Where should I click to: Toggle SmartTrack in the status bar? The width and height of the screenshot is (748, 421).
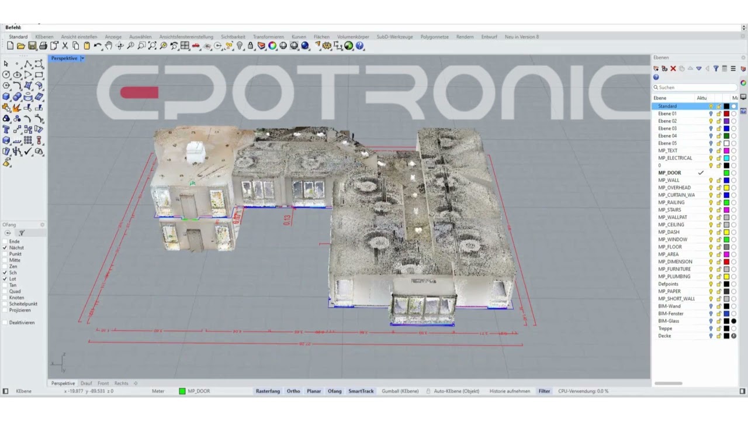[x=361, y=391]
